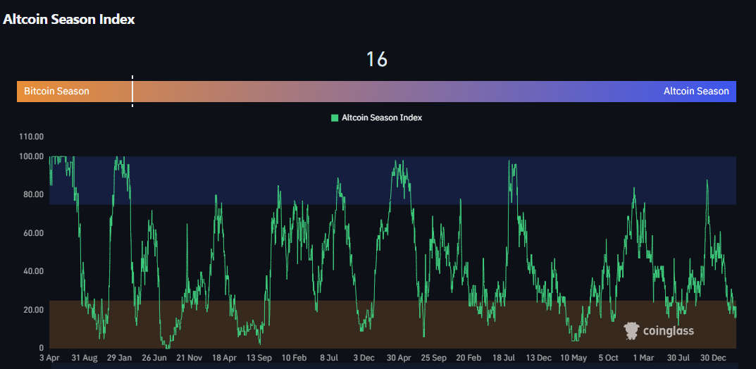Click the Bitcoin Season label
Screen dimensions: 756x369
click(56, 92)
